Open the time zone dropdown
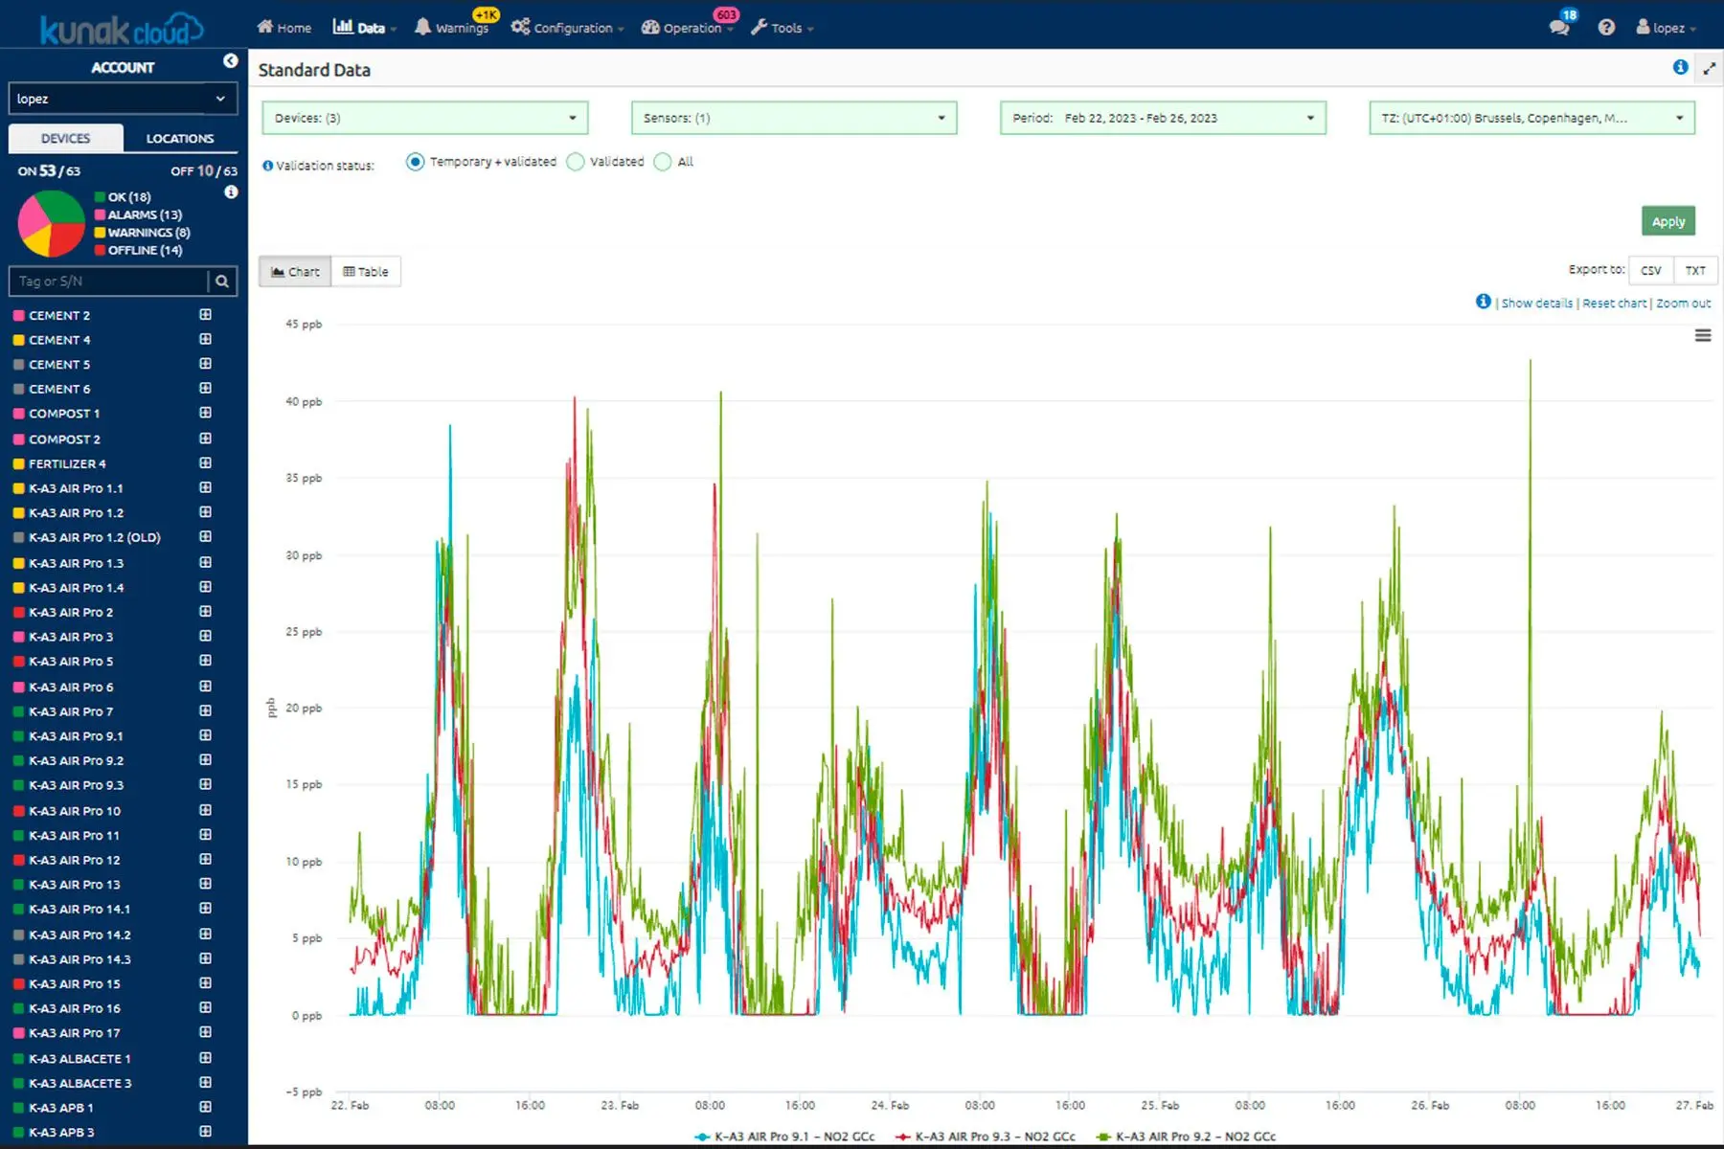 coord(1531,118)
